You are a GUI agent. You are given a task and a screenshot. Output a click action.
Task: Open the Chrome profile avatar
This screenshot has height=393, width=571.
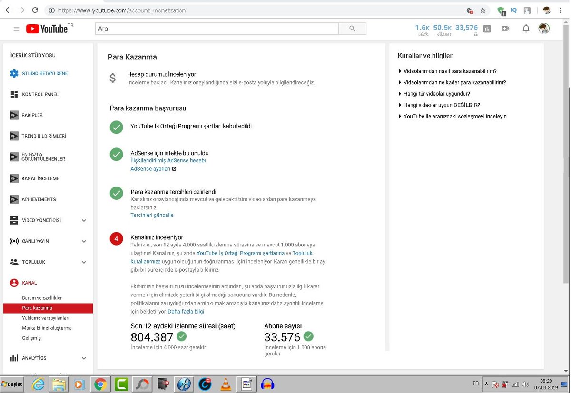coord(547,10)
